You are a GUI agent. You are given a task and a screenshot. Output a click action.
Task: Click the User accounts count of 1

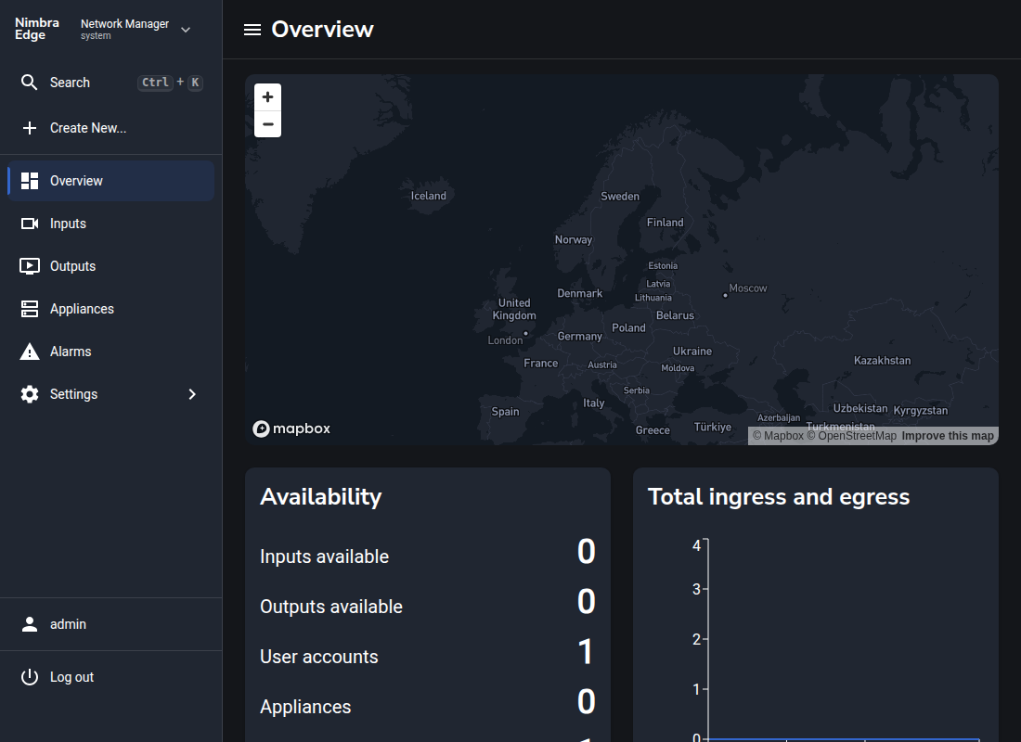(586, 651)
